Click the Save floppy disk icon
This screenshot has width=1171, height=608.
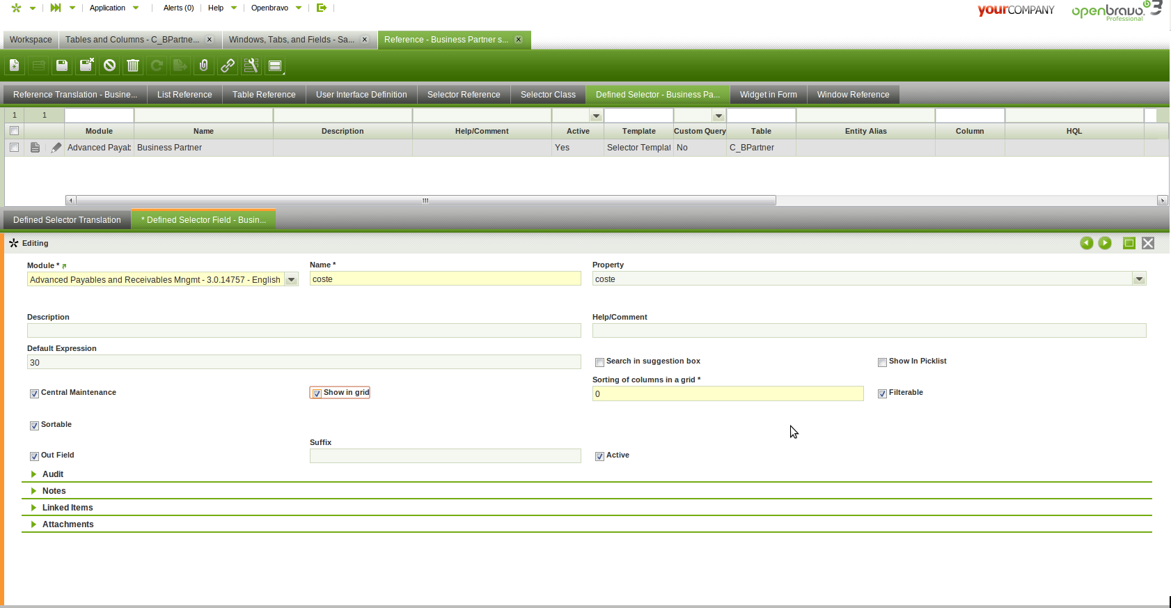[x=62, y=65]
